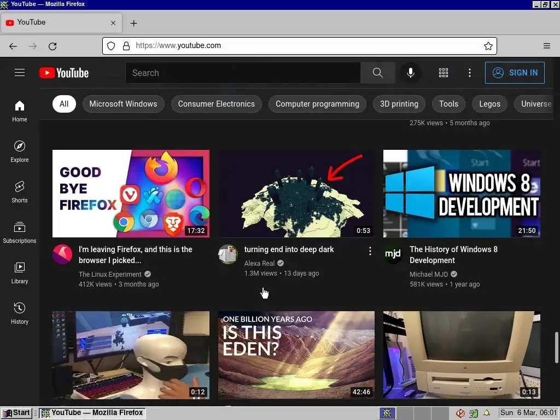Open Library in the sidebar
This screenshot has width=560, height=420.
point(20,273)
